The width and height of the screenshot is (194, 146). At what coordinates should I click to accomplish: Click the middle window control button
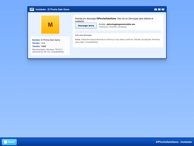[160, 9]
